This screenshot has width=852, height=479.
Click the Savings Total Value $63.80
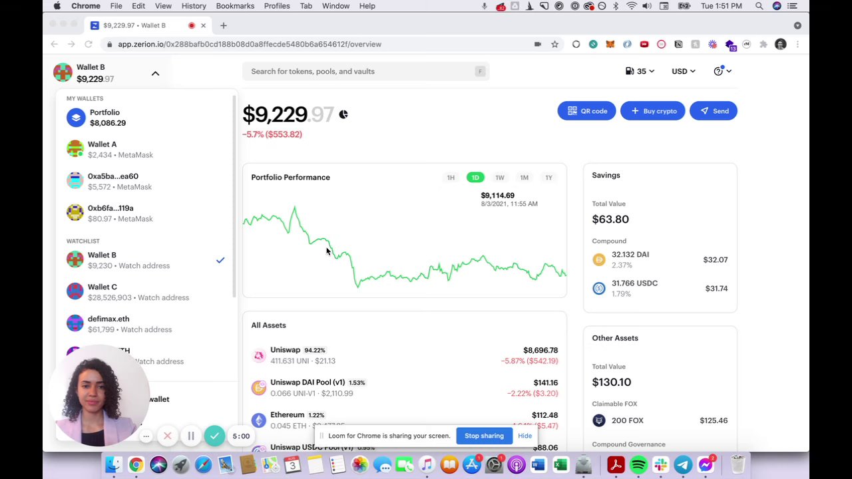610,220
